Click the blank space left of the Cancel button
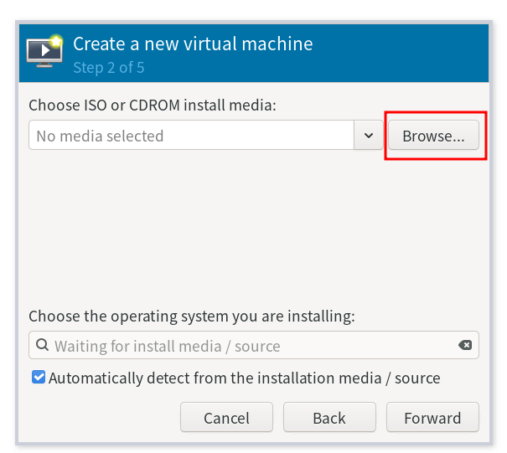Image resolution: width=507 pixels, height=453 pixels. click(101, 418)
